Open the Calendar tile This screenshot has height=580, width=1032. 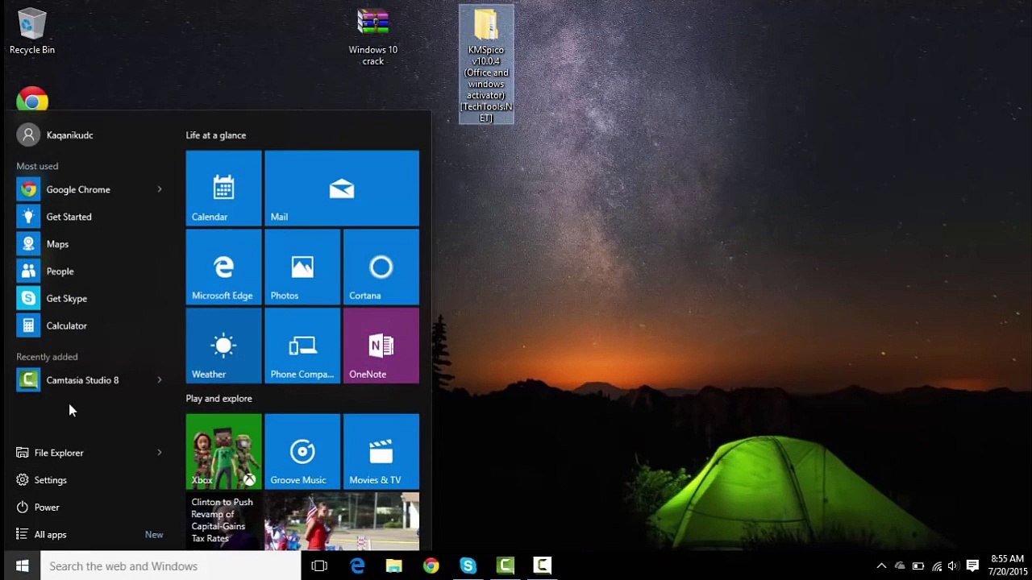(x=223, y=188)
